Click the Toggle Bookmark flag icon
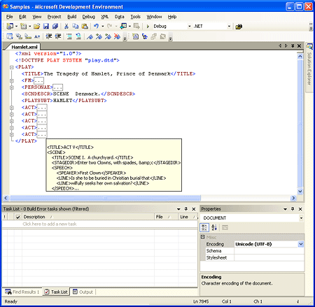The image size is (315, 307). (90, 36)
